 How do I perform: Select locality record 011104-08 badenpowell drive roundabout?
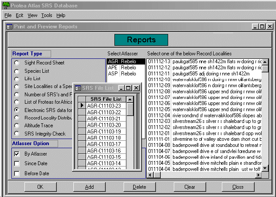pyautogui.click(x=204, y=145)
